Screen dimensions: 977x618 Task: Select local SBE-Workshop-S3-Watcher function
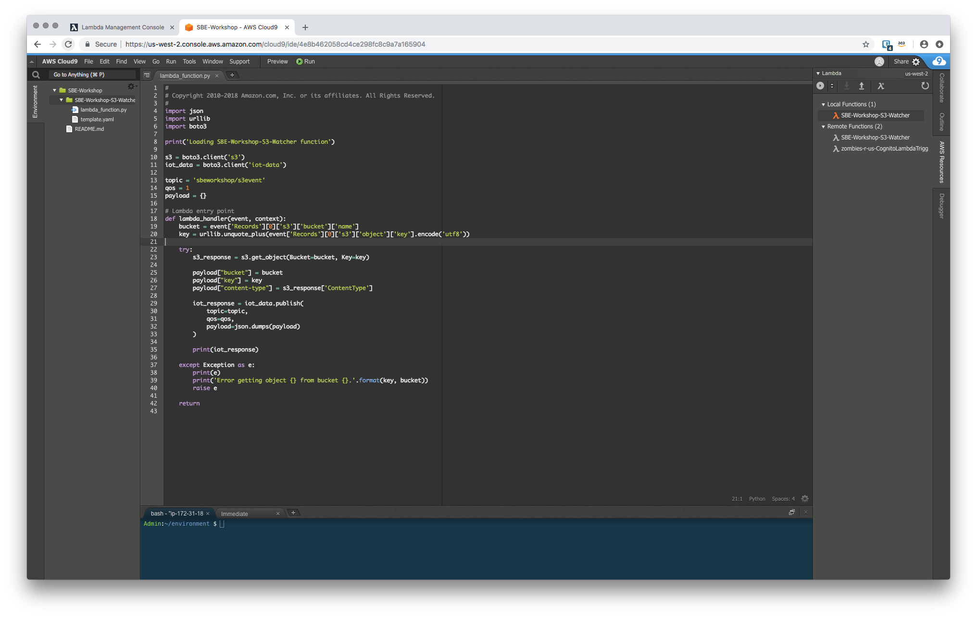pyautogui.click(x=875, y=115)
